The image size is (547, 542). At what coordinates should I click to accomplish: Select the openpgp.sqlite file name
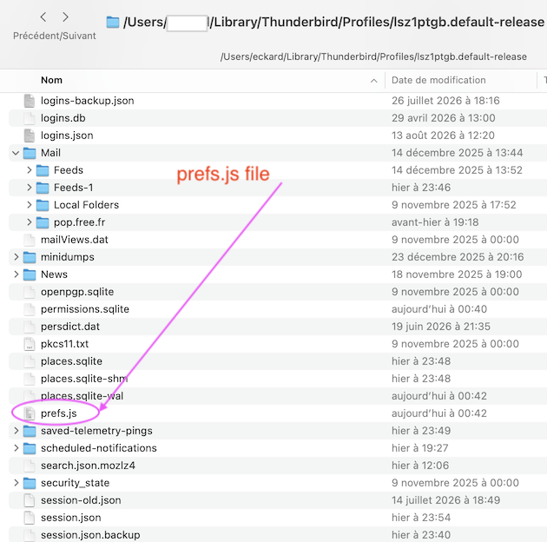coord(77,292)
